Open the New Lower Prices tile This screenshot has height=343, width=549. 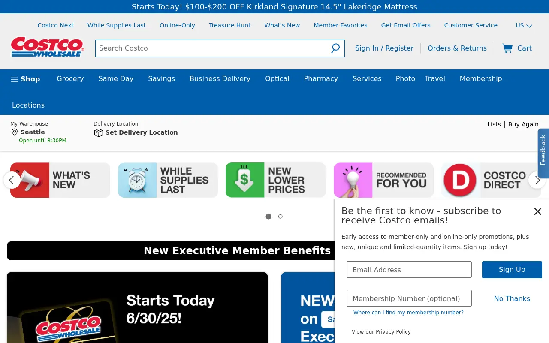point(275,180)
